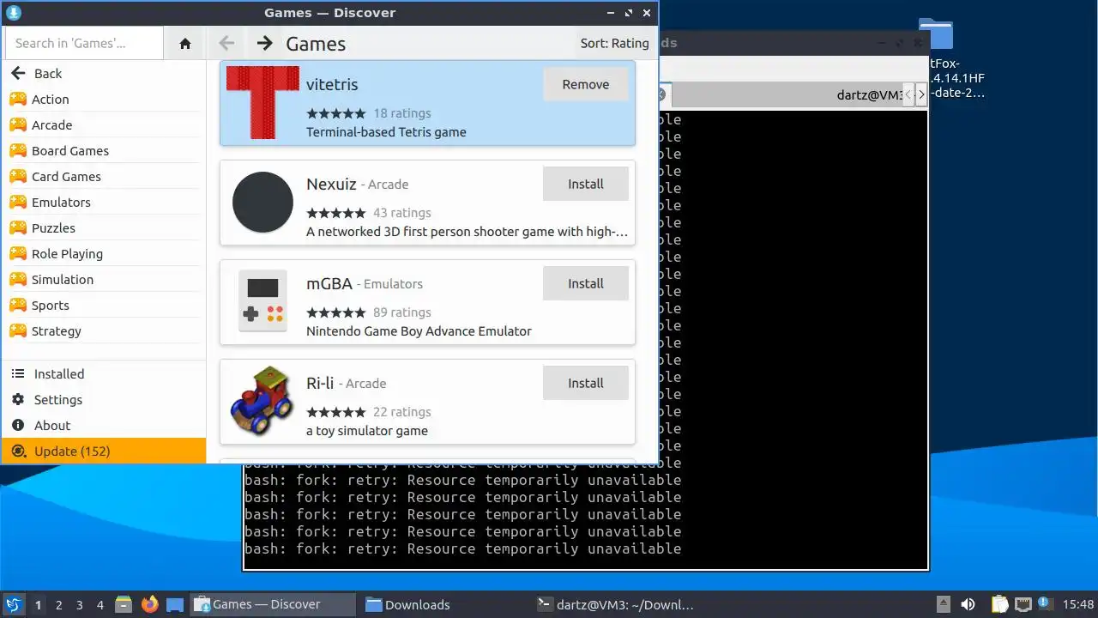Image resolution: width=1098 pixels, height=618 pixels.
Task: Open Discover Settings
Action: pyautogui.click(x=104, y=399)
